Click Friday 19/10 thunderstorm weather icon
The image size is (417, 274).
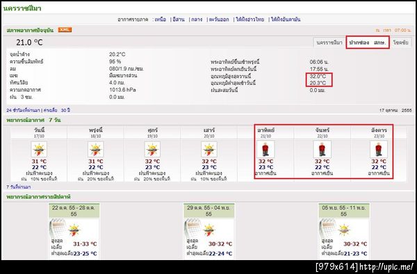coord(152,149)
